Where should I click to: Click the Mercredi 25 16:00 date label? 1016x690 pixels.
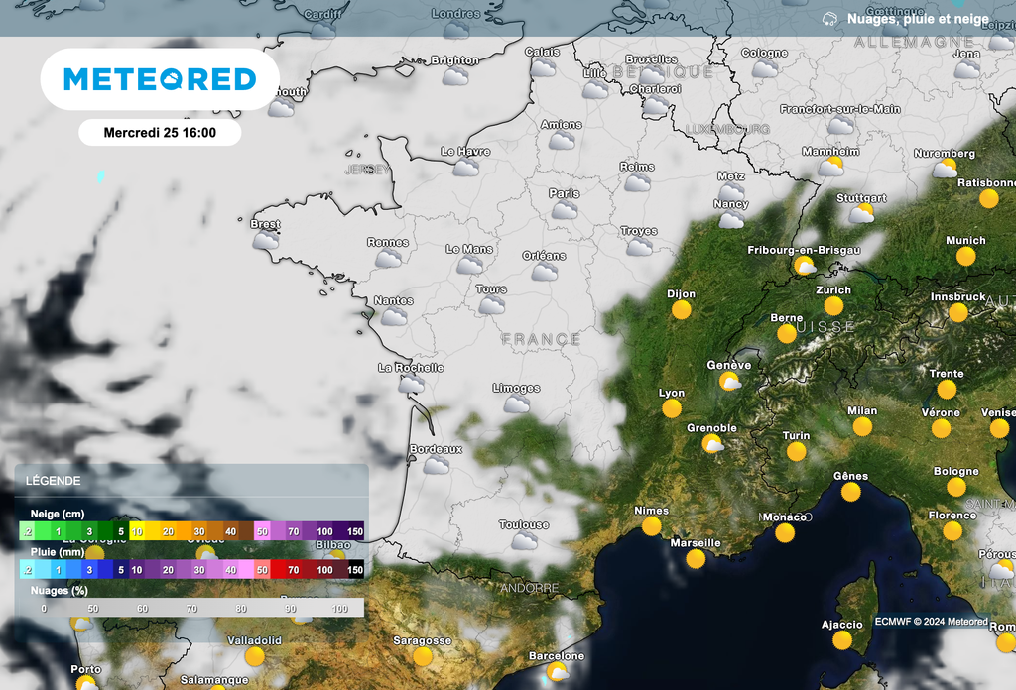tap(160, 132)
